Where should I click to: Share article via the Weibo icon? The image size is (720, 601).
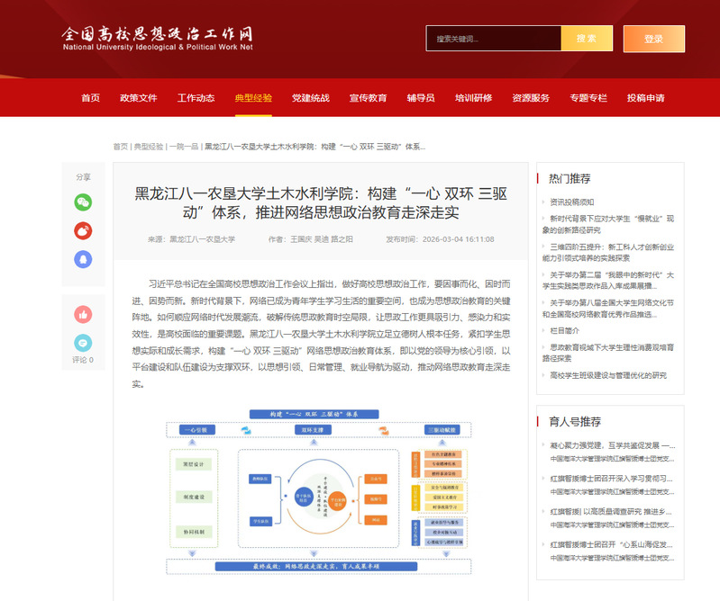[x=83, y=230]
